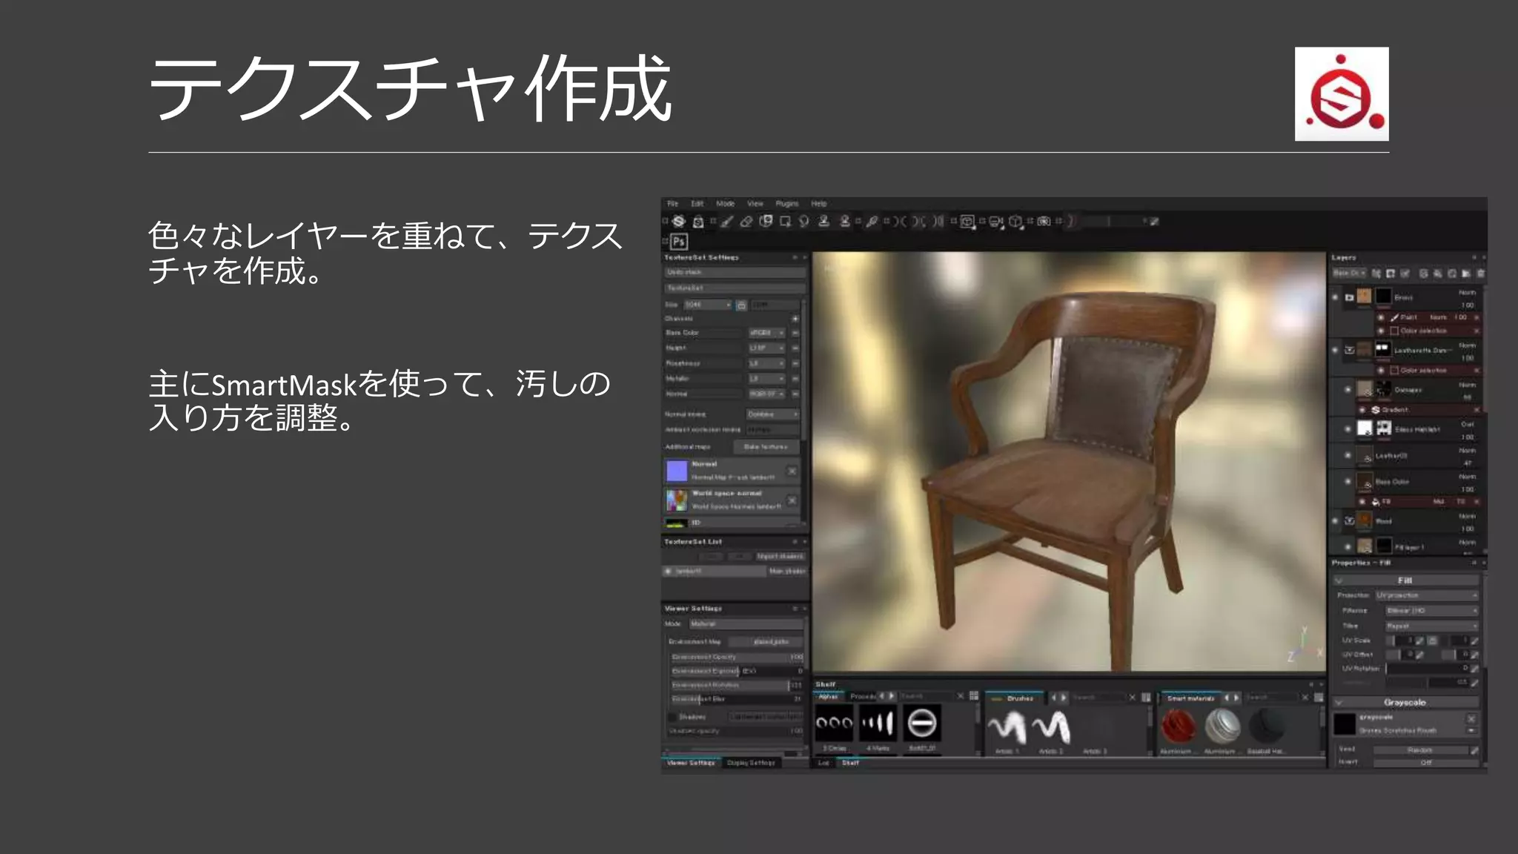Remove the Normal additional map X icon
Screen dimensions: 1518x854
(x=792, y=471)
